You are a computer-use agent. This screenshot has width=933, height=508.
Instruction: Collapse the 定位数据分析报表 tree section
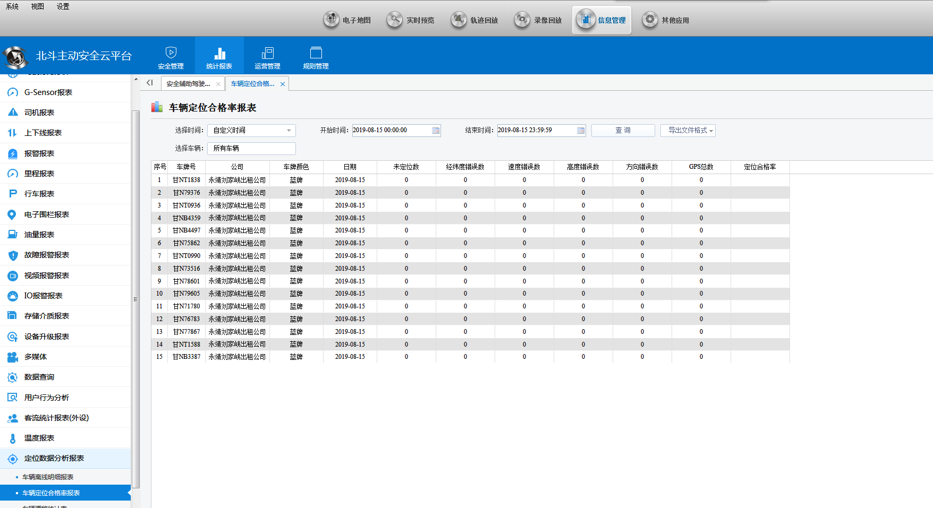(x=54, y=458)
